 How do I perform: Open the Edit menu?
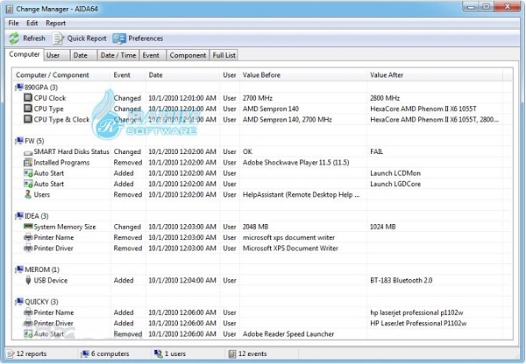32,23
